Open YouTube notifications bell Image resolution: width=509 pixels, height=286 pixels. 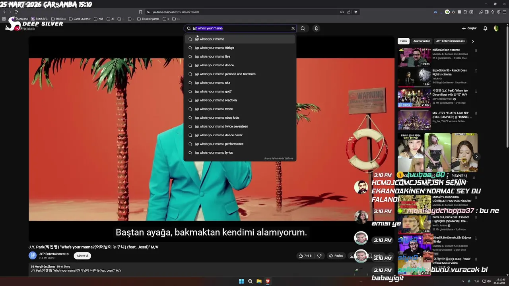click(485, 28)
